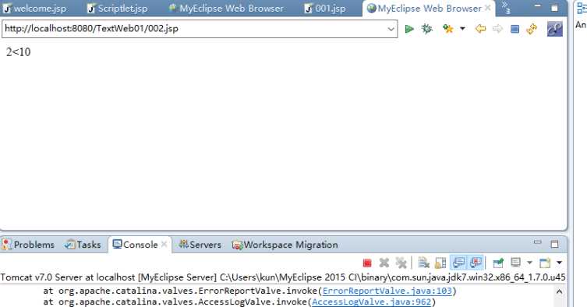This screenshot has width=587, height=307.
Task: Click the chain link icon in browser toolbar
Action: pos(555,29)
